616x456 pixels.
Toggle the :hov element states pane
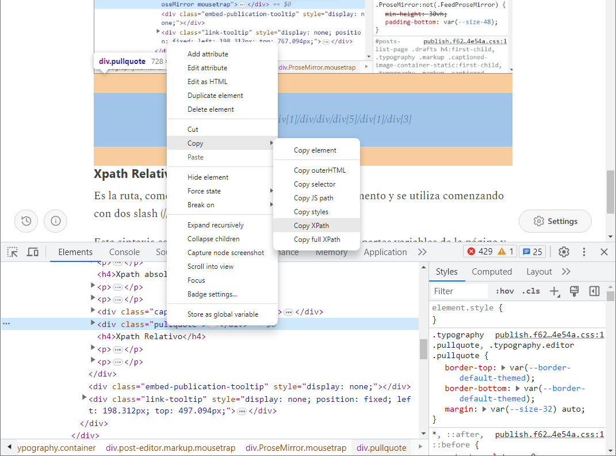(x=504, y=291)
